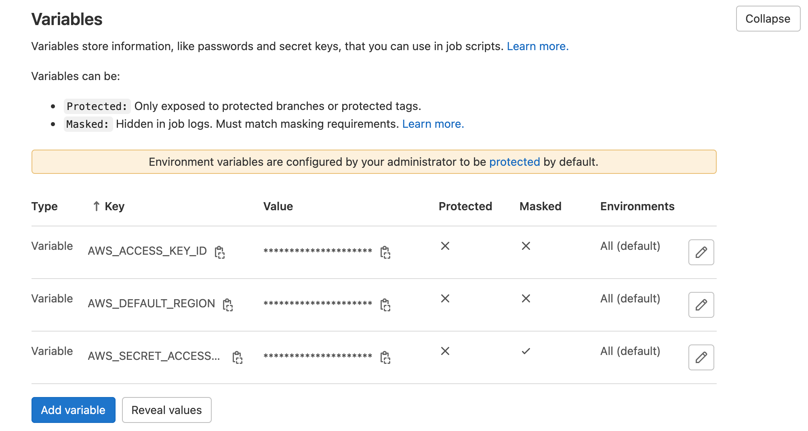Screen dimensions: 808x431
Task: Copy the AWS_SECRET_ACCESS value
Action: [x=385, y=357]
